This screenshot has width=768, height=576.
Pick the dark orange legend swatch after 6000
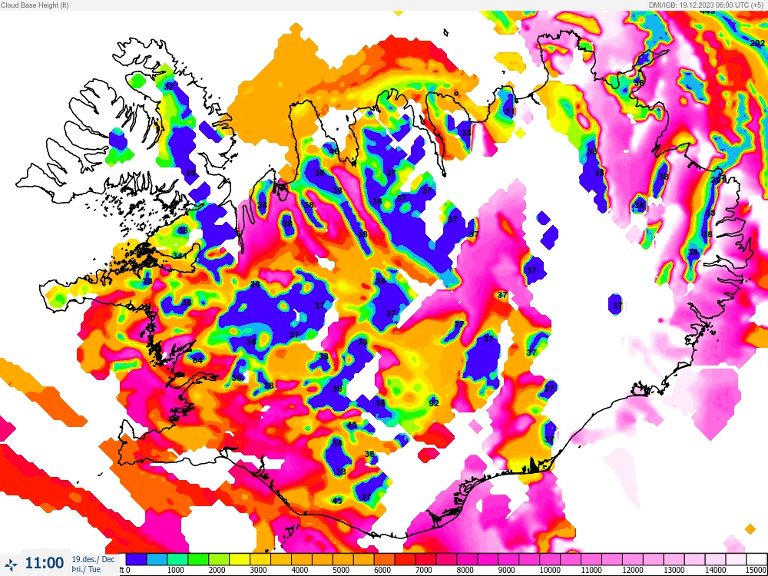[384, 559]
